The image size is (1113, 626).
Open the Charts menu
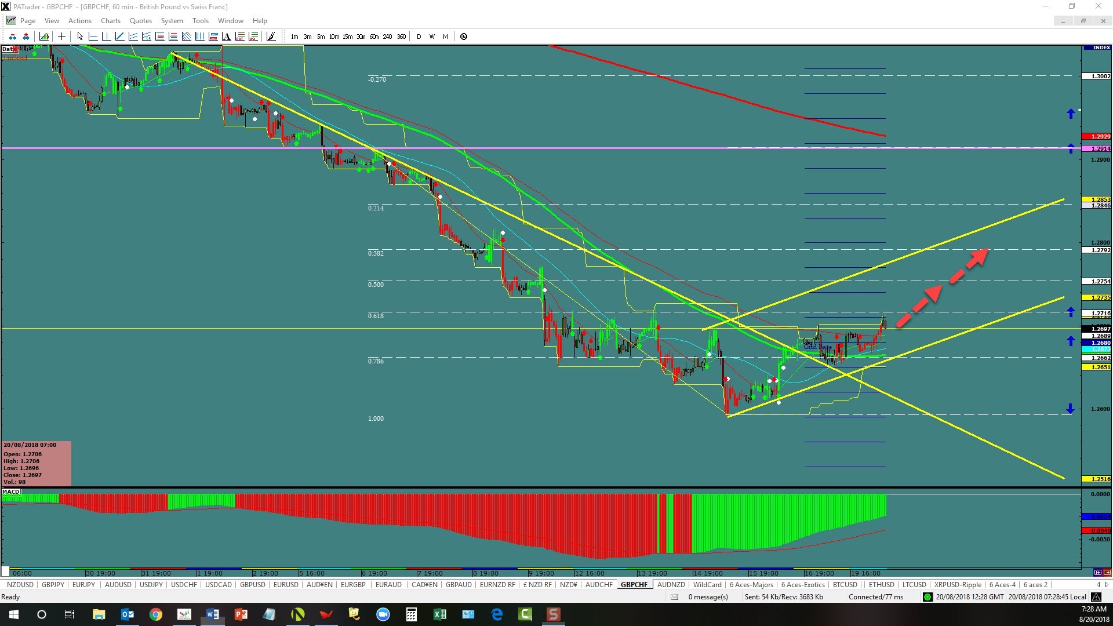click(111, 21)
